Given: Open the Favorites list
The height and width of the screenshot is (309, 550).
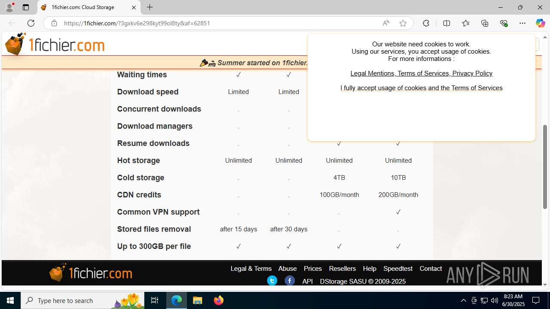Looking at the screenshot, I should 465,23.
